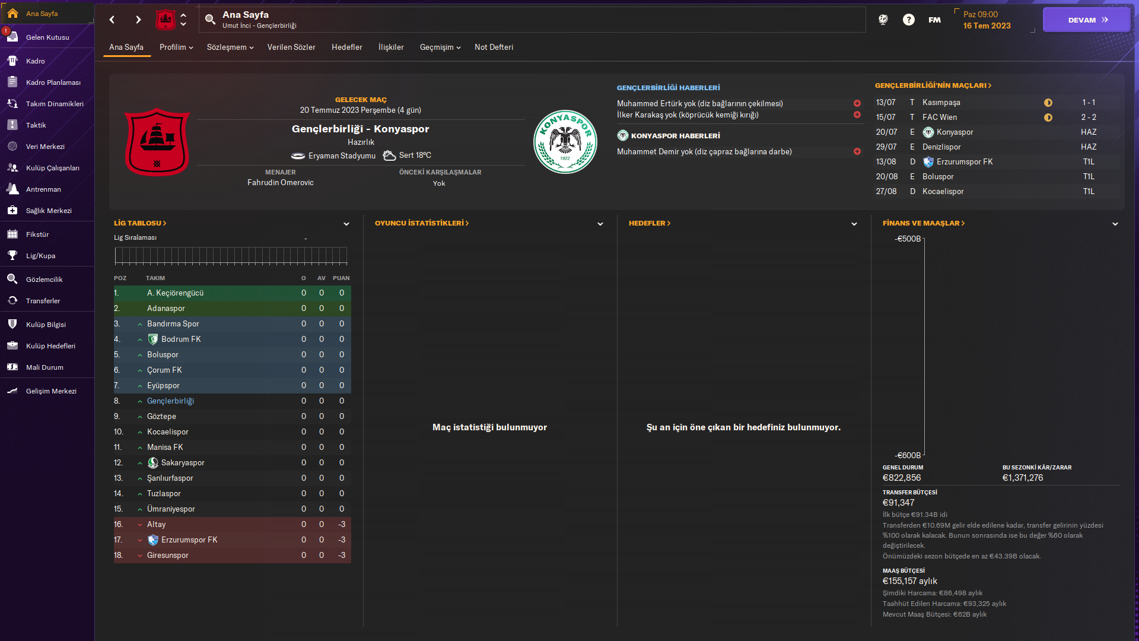The height and width of the screenshot is (641, 1139).
Task: Switch to Verilen Sözler tab
Action: (x=291, y=47)
